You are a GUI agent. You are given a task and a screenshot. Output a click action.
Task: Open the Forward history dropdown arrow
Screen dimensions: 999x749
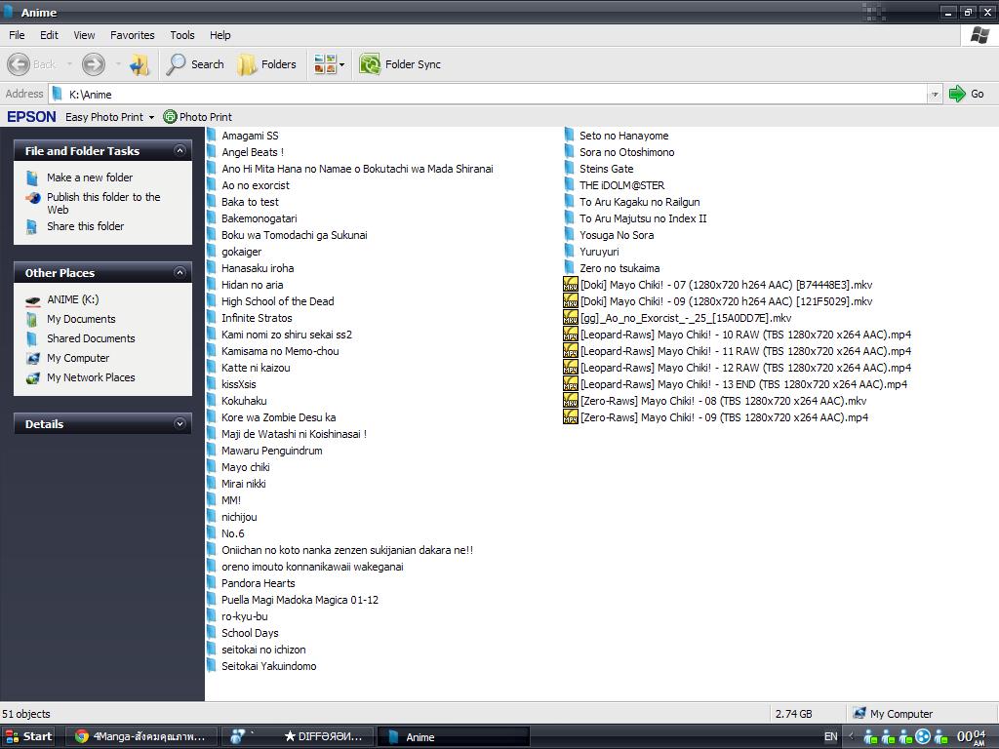pyautogui.click(x=118, y=64)
